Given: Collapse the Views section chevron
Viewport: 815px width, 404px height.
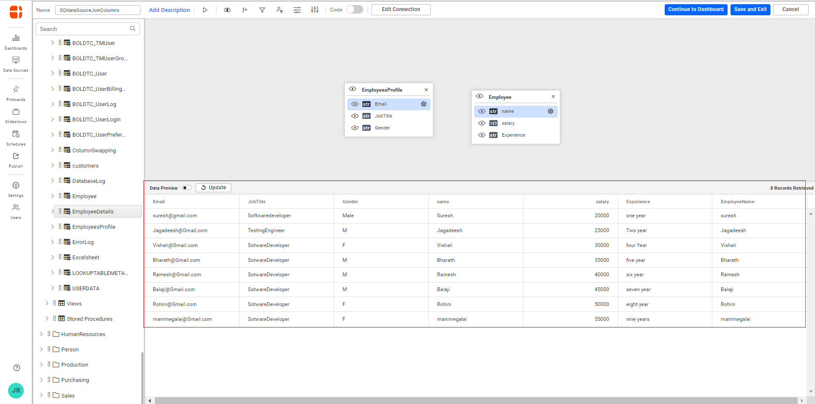Looking at the screenshot, I should click(x=47, y=303).
